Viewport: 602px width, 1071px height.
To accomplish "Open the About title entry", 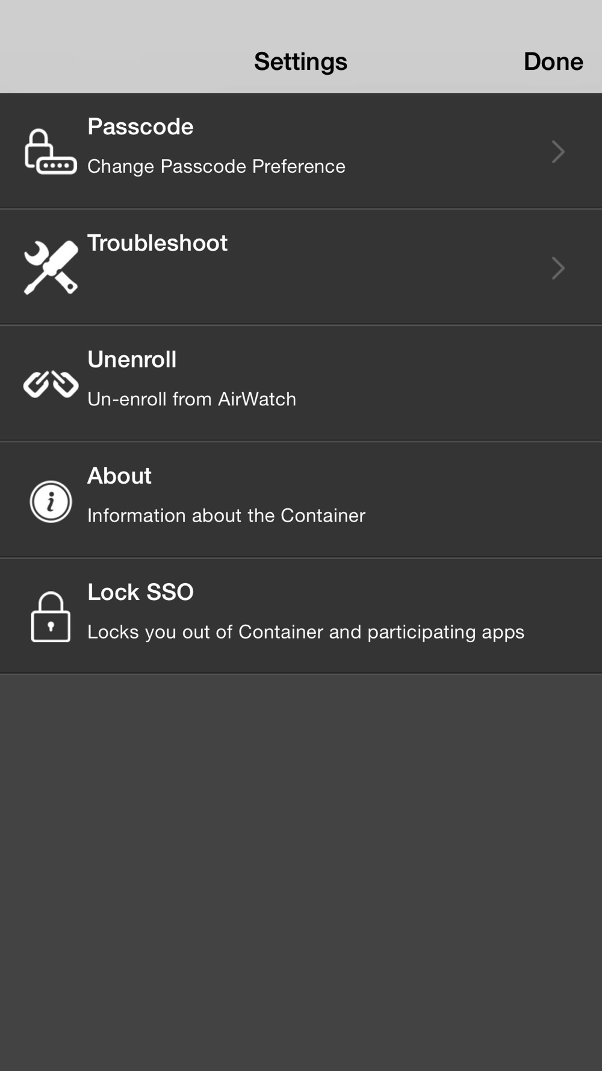I will (119, 475).
